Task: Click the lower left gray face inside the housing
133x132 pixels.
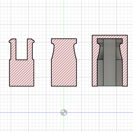Action: click(100, 73)
